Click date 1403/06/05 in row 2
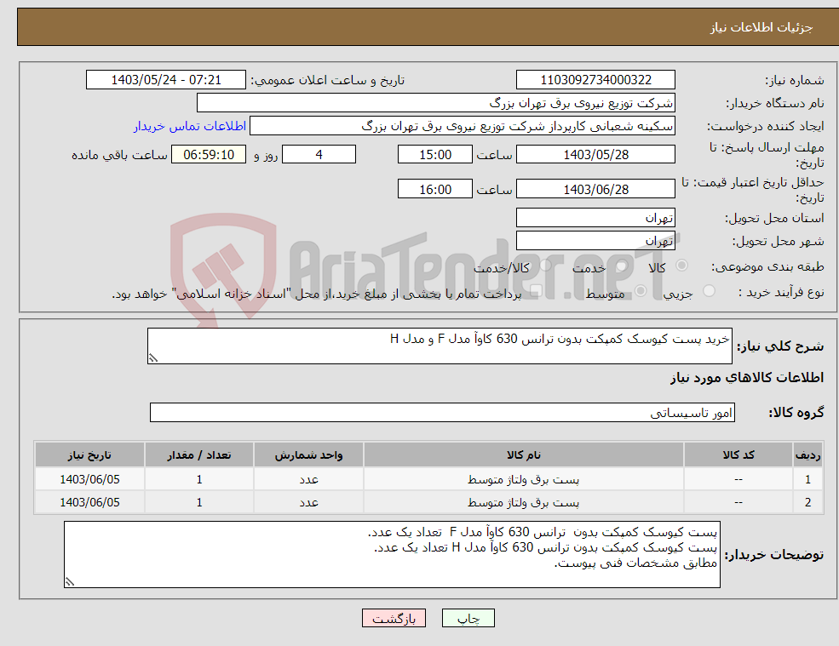The width and height of the screenshot is (839, 646). coord(90,503)
